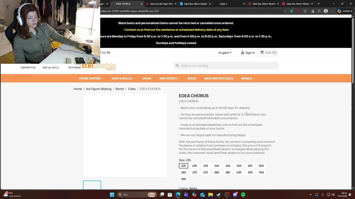Open OBS Studio from taskbar
This screenshot has height=199, width=355.
(227, 195)
